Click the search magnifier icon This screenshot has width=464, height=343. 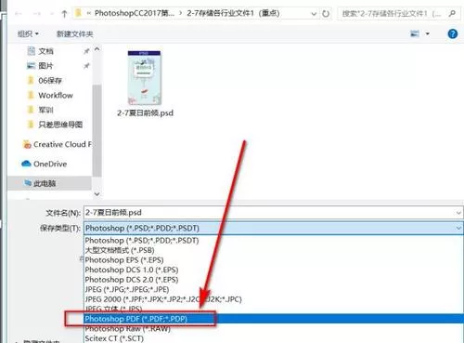452,14
